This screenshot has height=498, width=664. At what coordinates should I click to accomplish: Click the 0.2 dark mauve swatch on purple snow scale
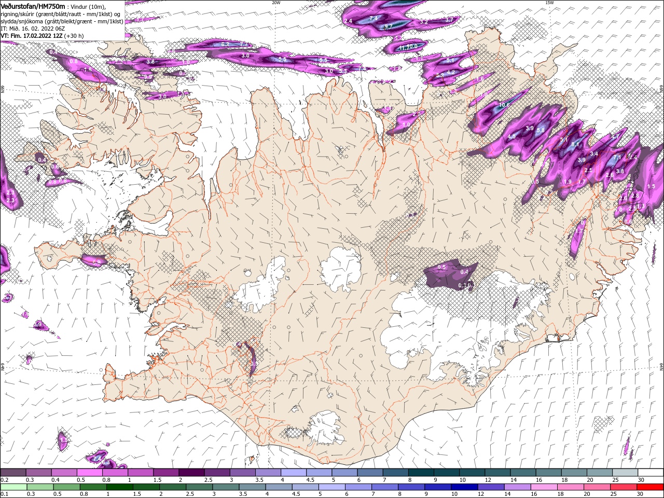13,473
